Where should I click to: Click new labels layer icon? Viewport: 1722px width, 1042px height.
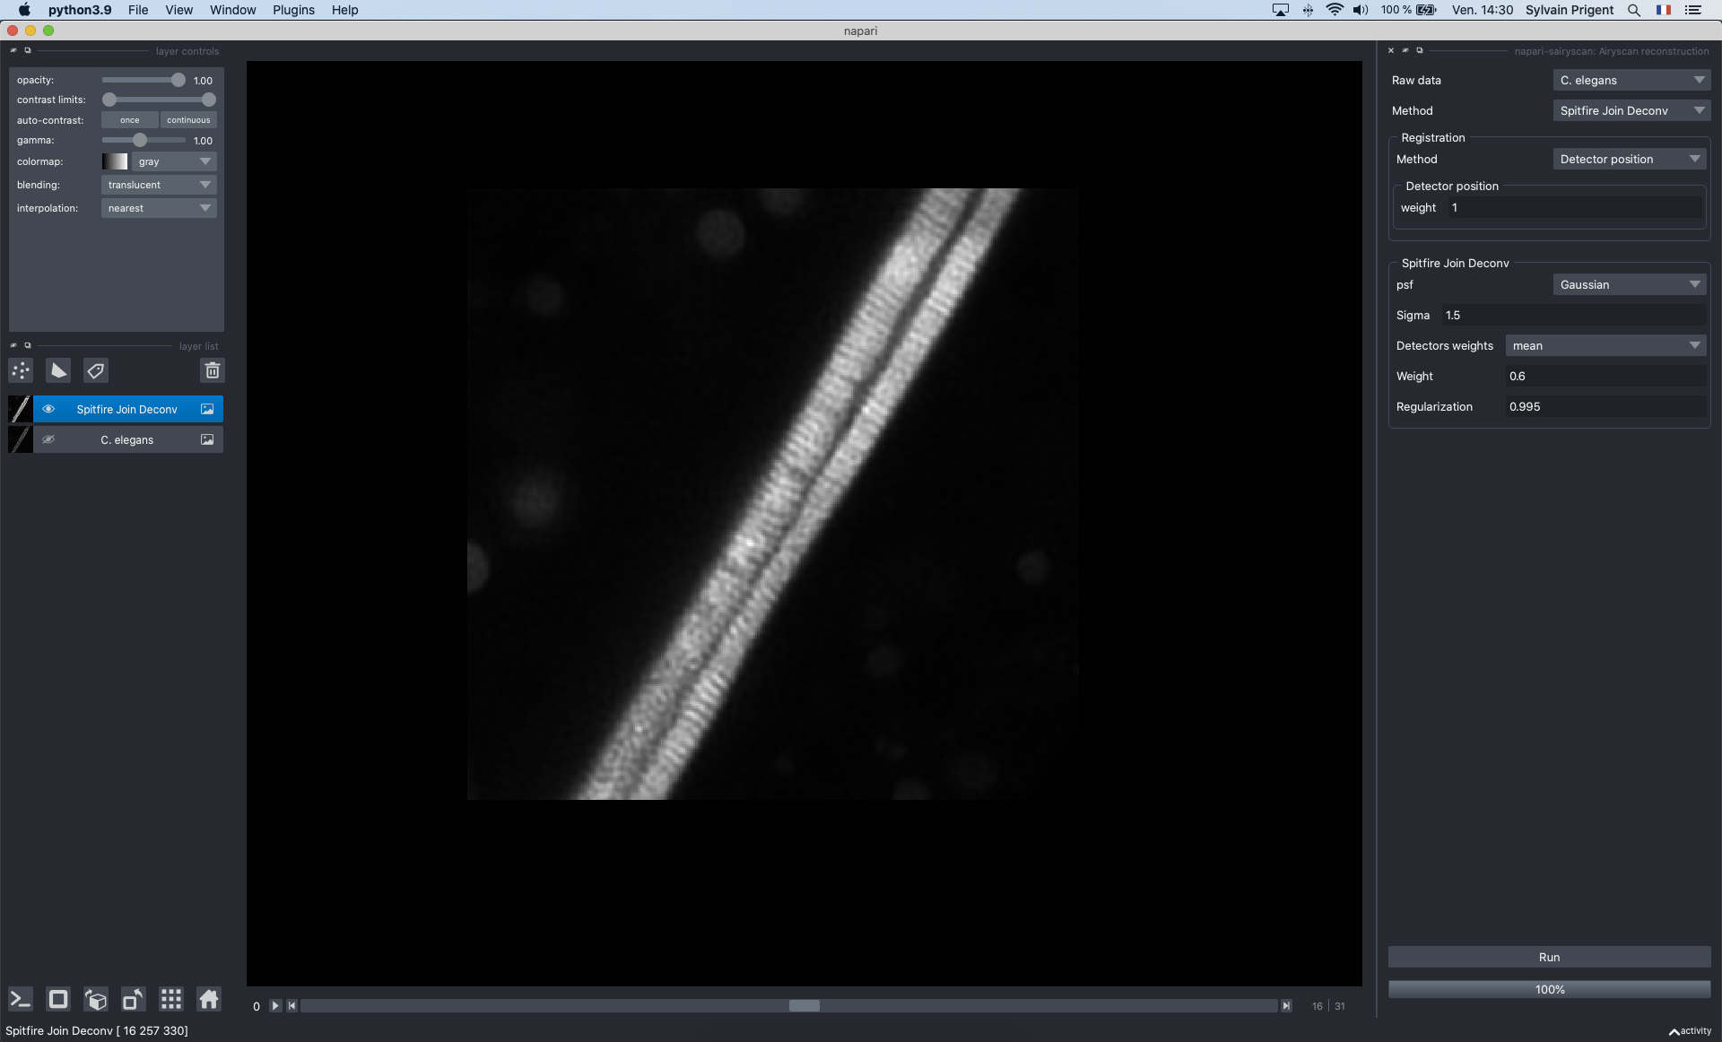96,370
